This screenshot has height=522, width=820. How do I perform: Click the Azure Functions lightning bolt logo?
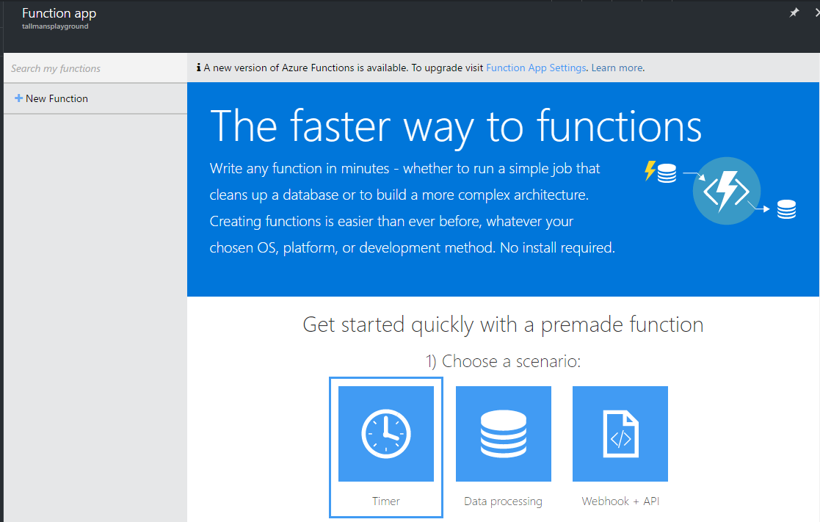pos(726,191)
